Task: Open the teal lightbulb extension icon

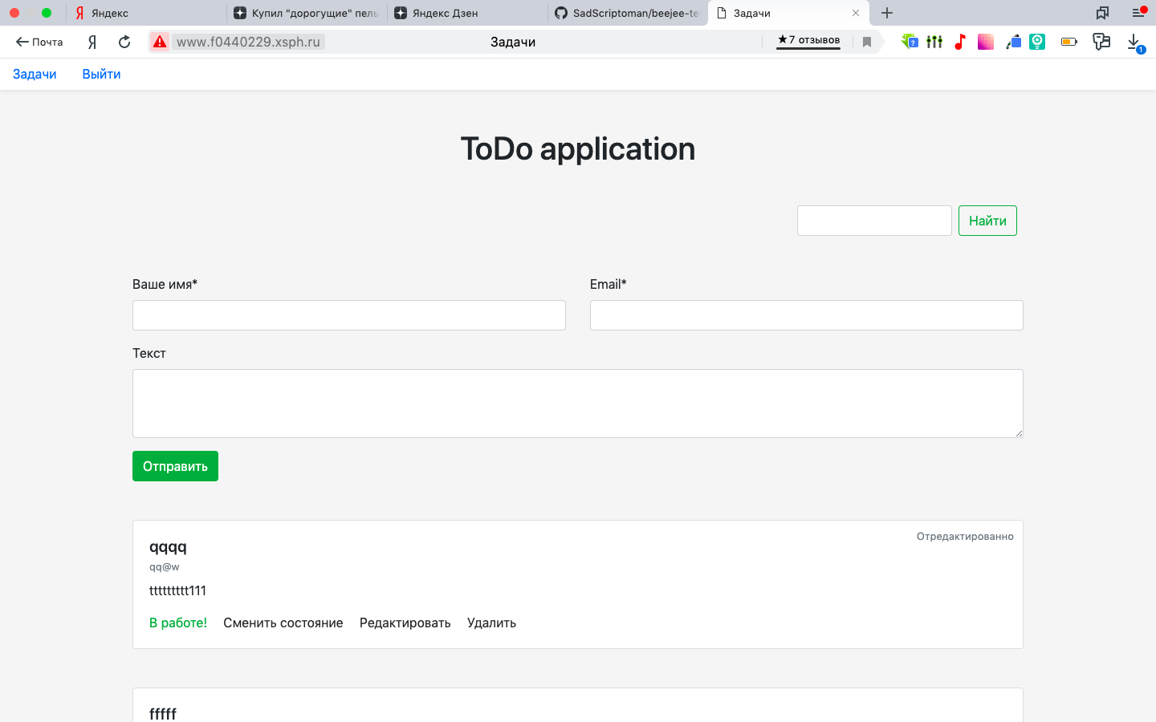Action: [1037, 42]
